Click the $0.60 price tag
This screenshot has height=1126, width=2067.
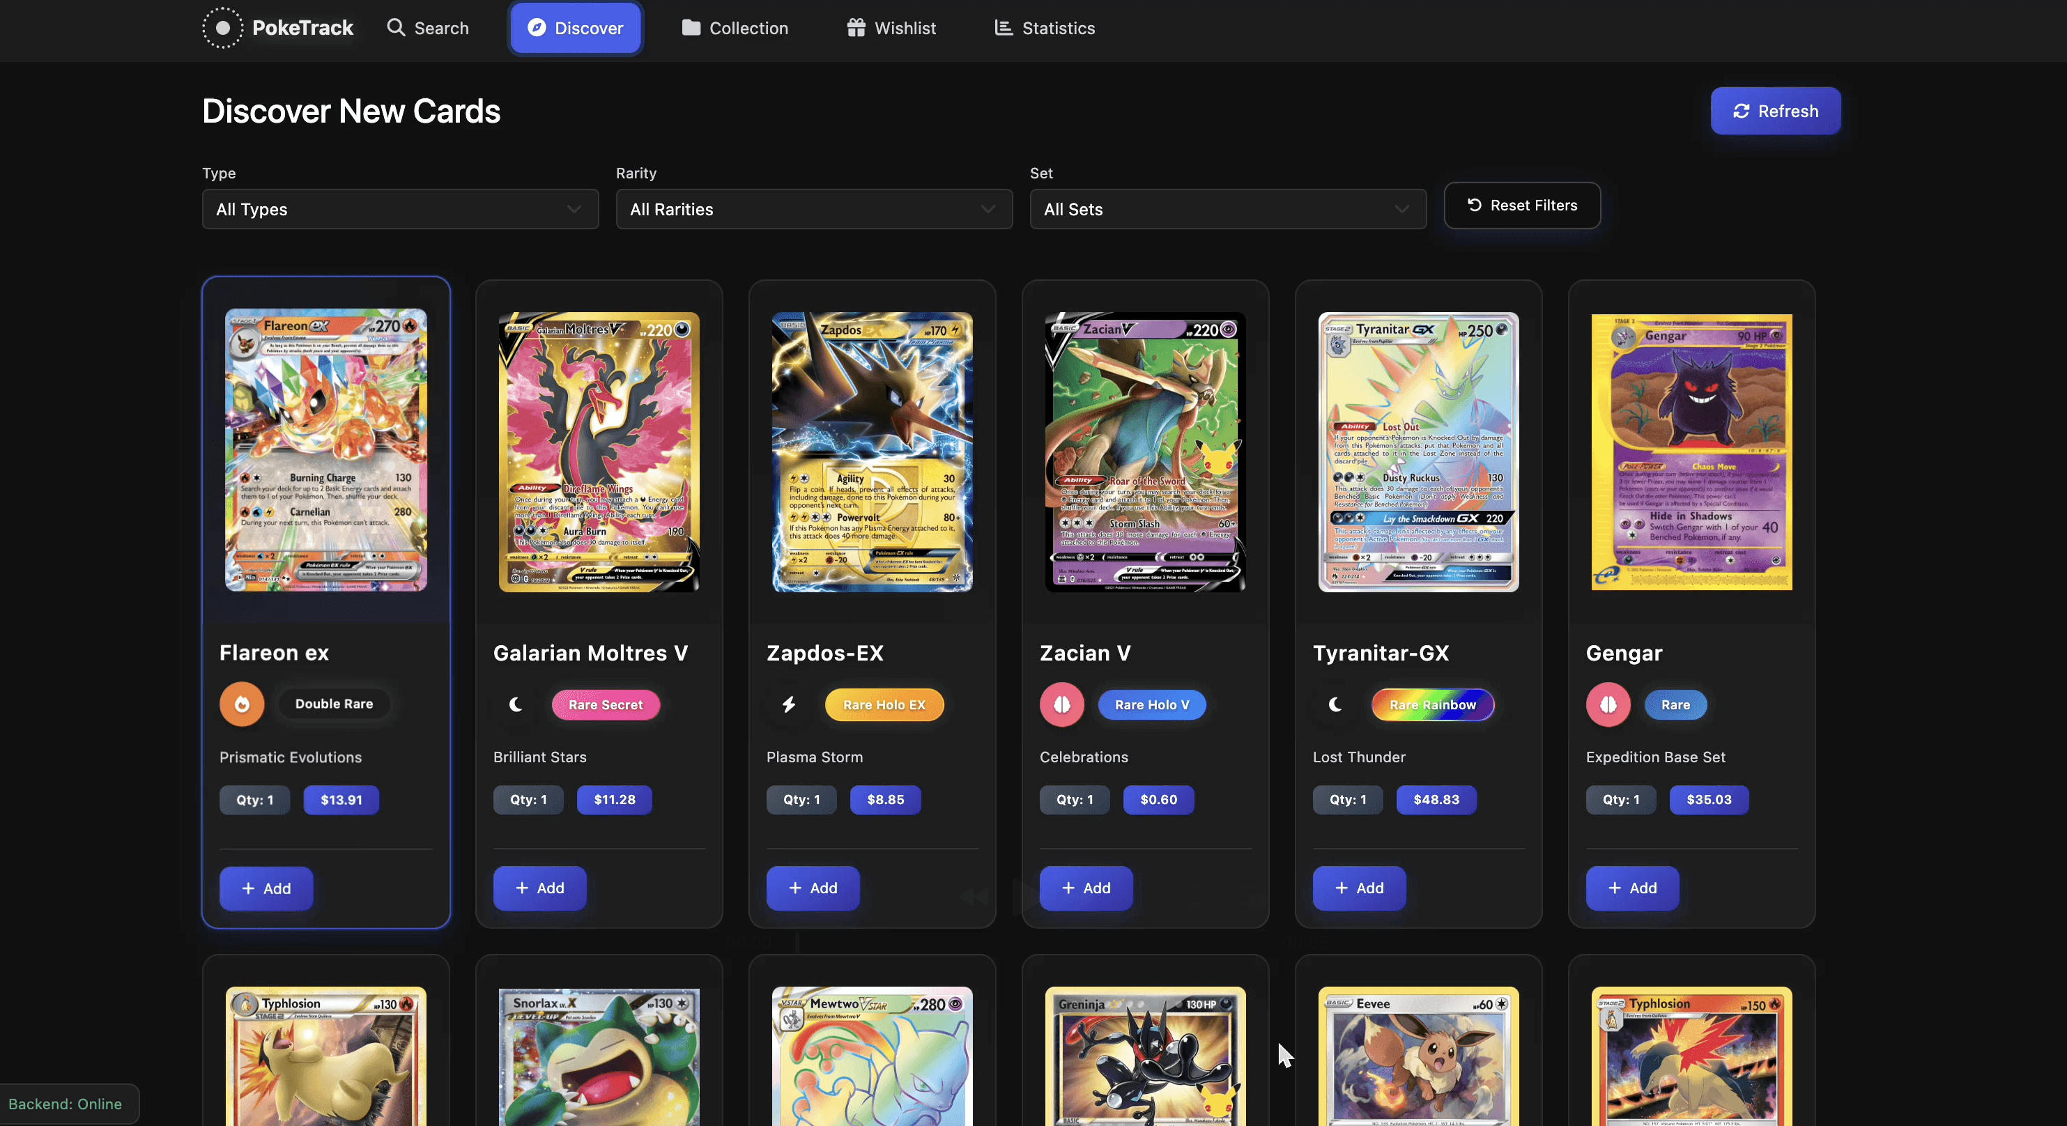[1159, 800]
